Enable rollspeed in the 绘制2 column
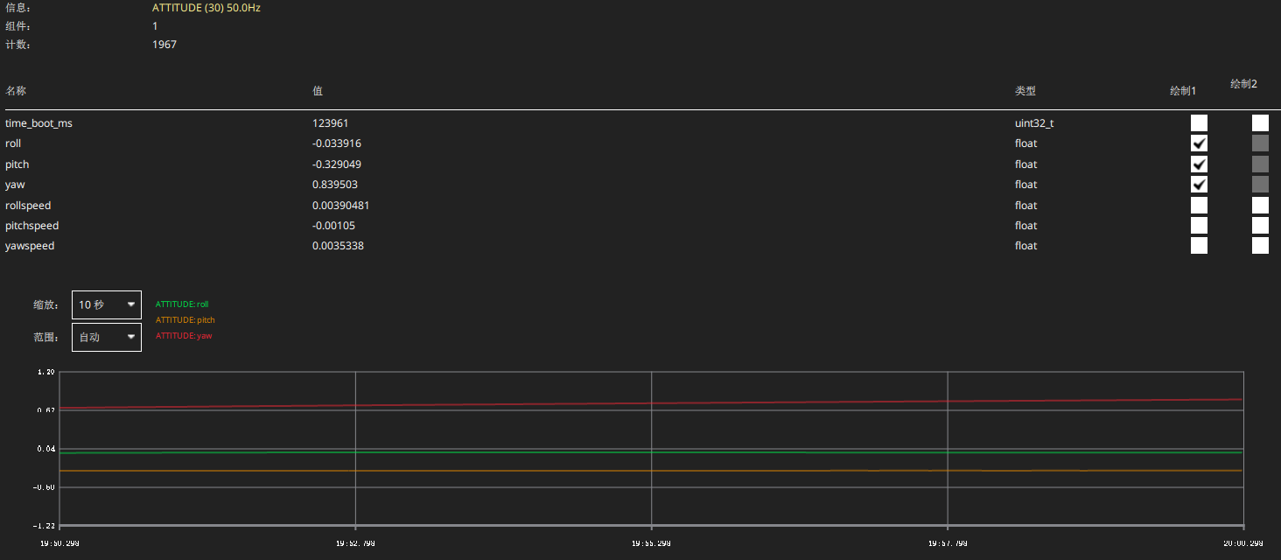The image size is (1281, 560). (x=1260, y=205)
